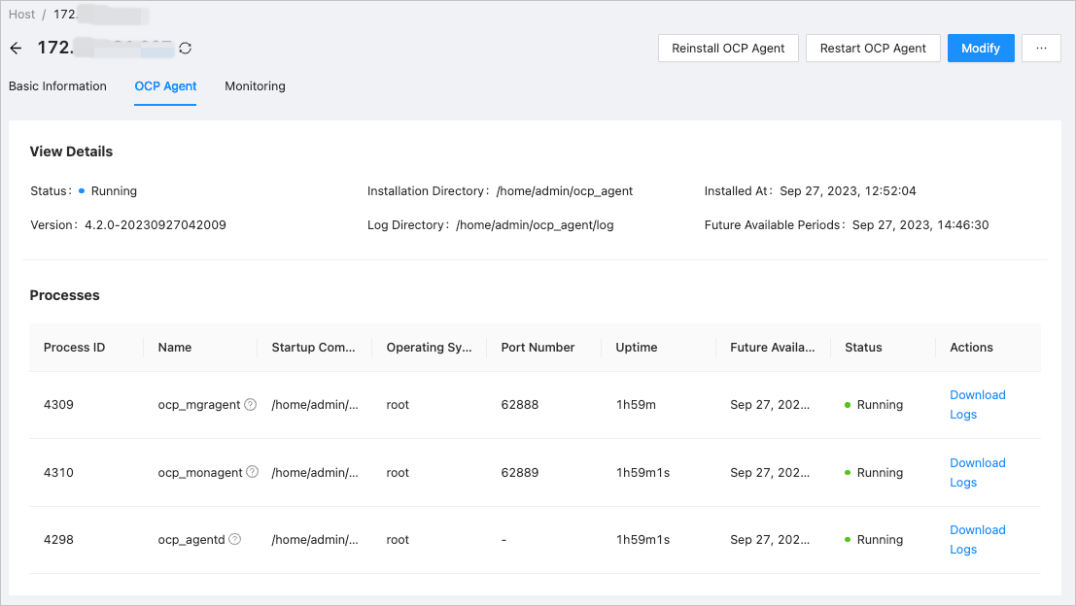Viewport: 1076px width, 606px height.
Task: Click help icon next to ocp_agentd
Action: (x=234, y=540)
